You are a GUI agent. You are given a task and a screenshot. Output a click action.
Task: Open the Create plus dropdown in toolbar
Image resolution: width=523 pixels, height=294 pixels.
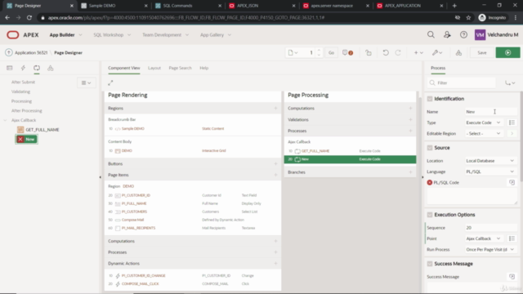(x=418, y=52)
